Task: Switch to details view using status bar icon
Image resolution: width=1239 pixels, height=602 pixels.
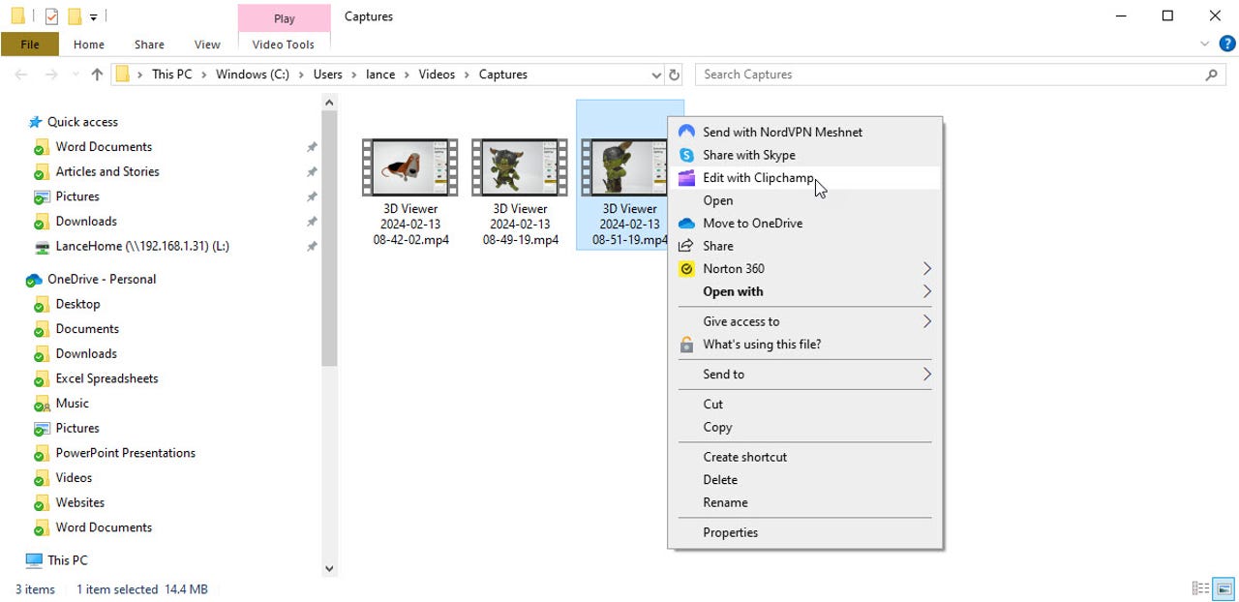Action: click(1201, 588)
